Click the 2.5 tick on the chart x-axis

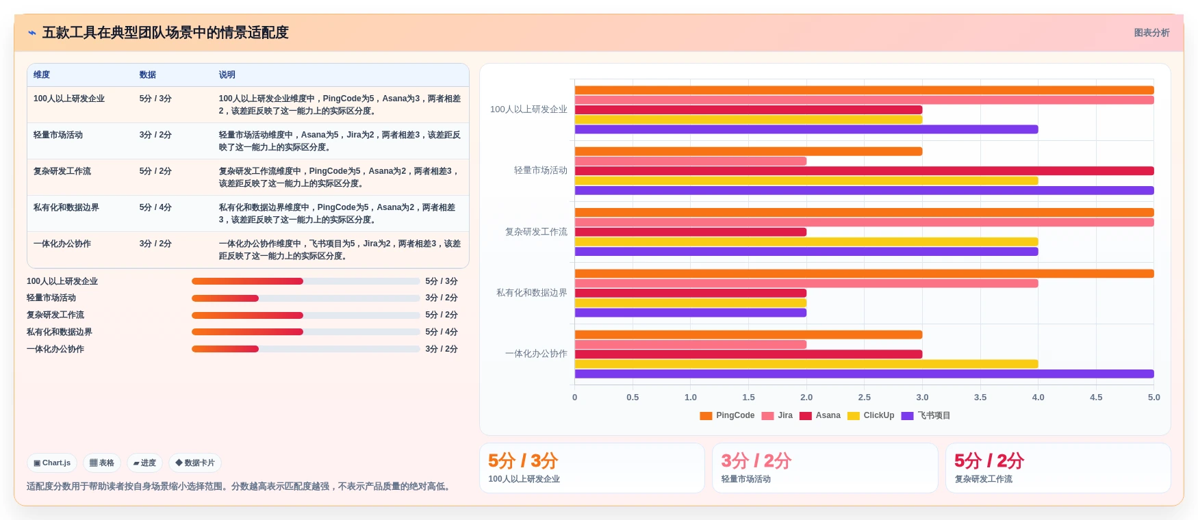[865, 398]
